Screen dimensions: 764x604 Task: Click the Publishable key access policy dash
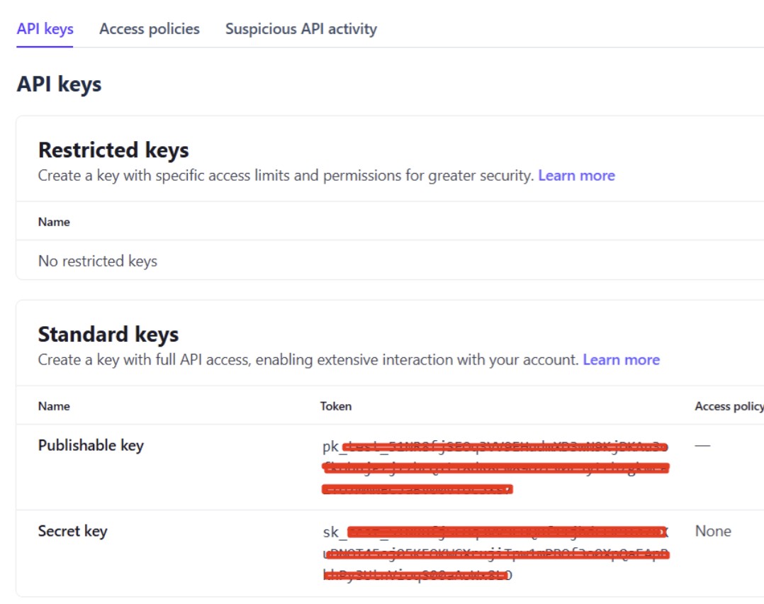point(702,446)
